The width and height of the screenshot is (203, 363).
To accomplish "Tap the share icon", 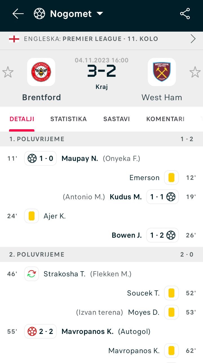I will point(185,14).
